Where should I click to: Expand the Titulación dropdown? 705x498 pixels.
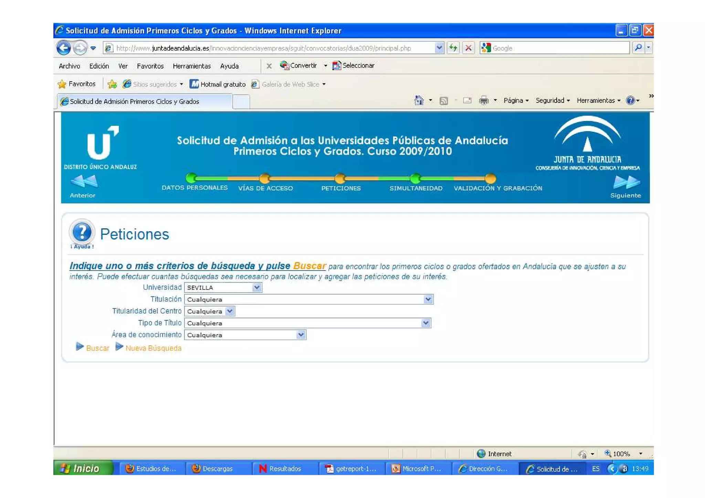pos(428,299)
